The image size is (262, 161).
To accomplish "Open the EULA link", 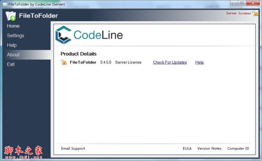I will [x=187, y=148].
